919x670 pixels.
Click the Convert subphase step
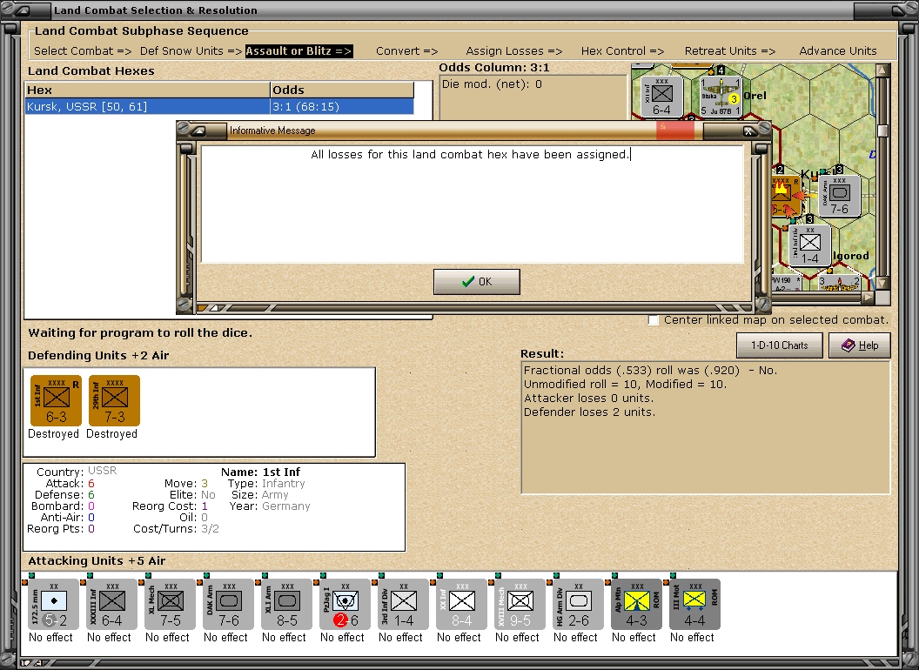click(406, 51)
